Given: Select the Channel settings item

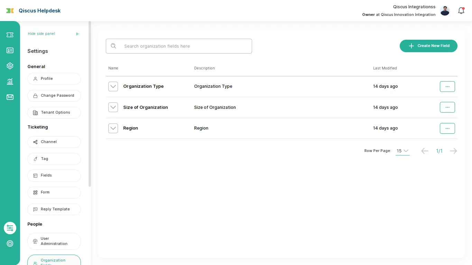Looking at the screenshot, I should point(54,142).
